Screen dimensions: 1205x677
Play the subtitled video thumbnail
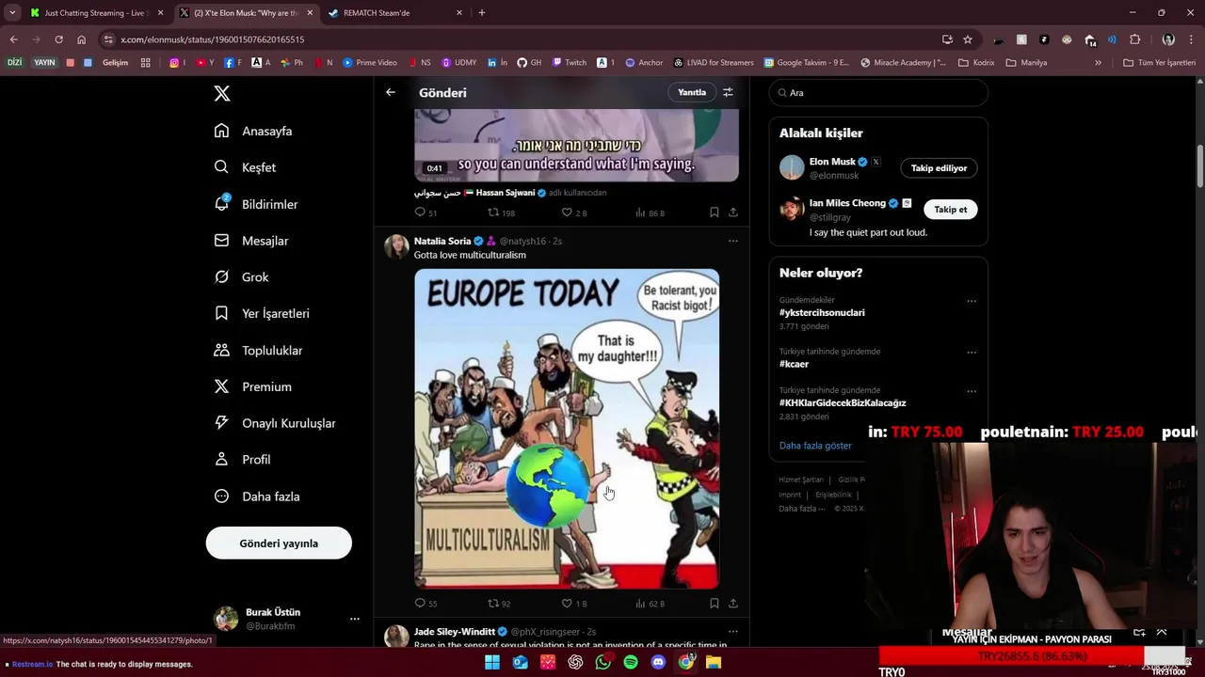[576, 145]
